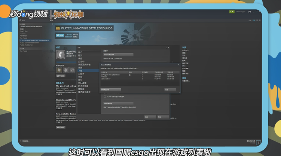The image size is (281, 156).
Task: Select H:\Steam library folder row
Action: coord(140,77)
